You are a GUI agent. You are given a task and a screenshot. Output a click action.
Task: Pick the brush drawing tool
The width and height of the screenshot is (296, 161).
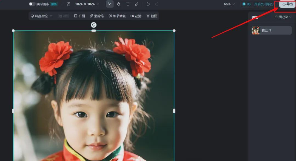137,4
